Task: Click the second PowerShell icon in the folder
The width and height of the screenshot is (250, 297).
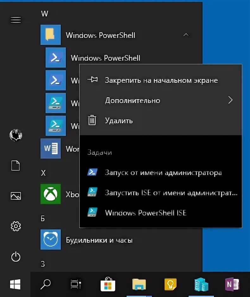Action: coord(56,80)
